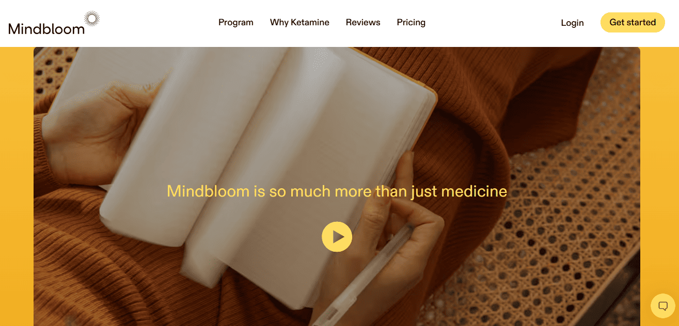Open the chat bubble widget
Viewport: 679px width, 326px height.
point(663,306)
